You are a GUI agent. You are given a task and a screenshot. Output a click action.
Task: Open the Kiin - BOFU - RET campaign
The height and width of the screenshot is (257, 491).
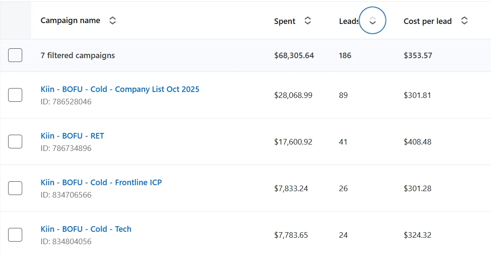(72, 136)
